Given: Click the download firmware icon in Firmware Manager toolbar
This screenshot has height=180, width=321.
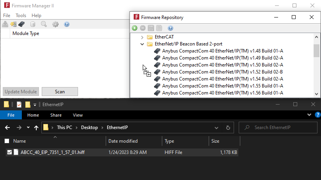Looking at the screenshot, I should click(x=5, y=24).
